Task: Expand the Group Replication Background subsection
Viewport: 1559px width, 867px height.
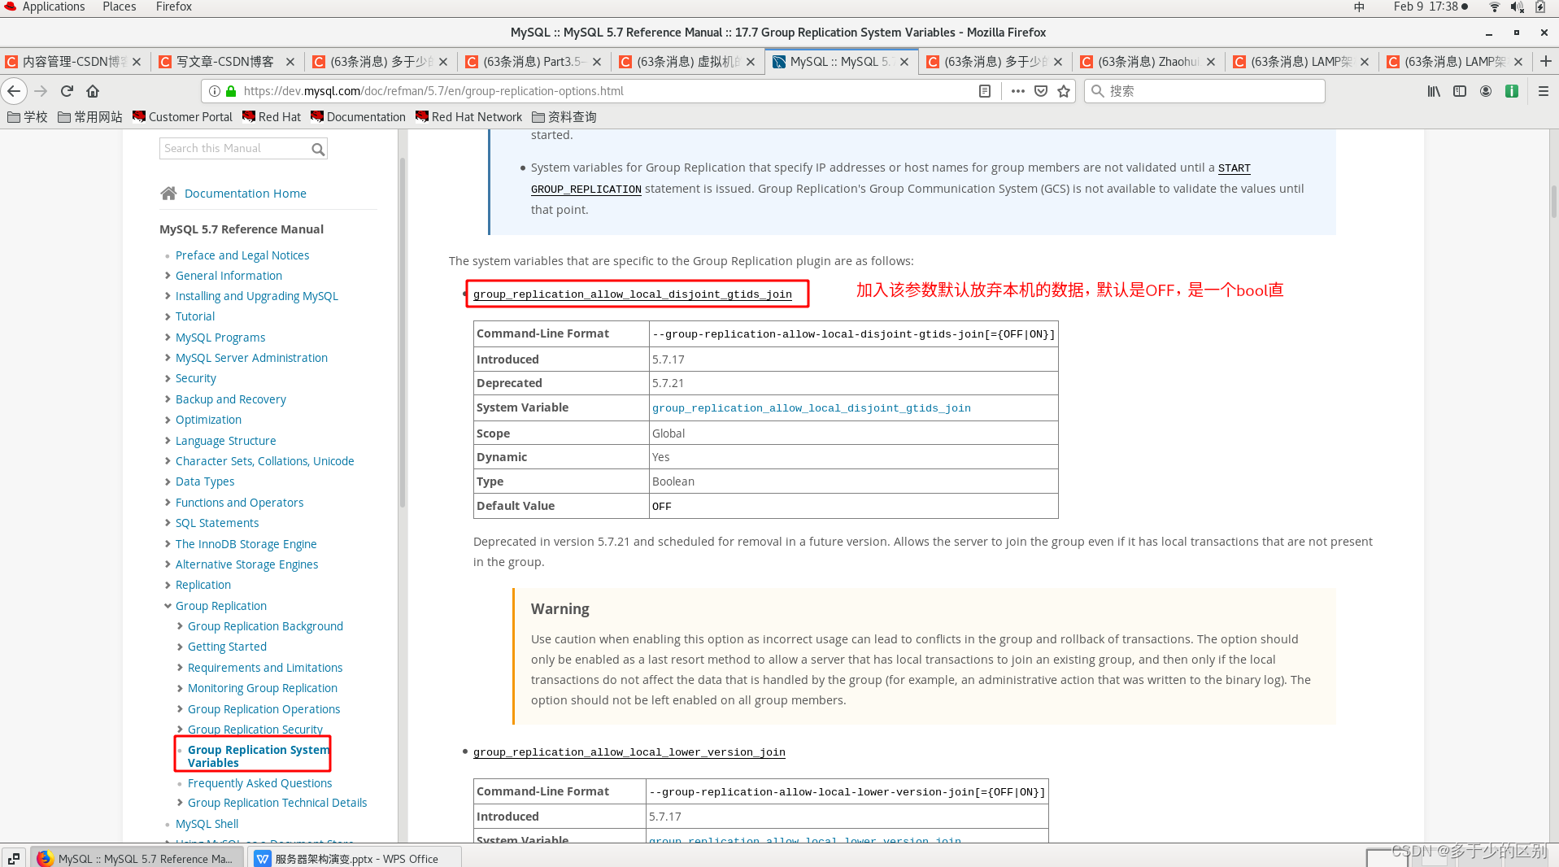Action: tap(180, 626)
